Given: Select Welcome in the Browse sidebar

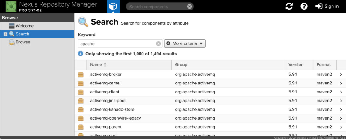Looking at the screenshot, I should tap(25, 26).
